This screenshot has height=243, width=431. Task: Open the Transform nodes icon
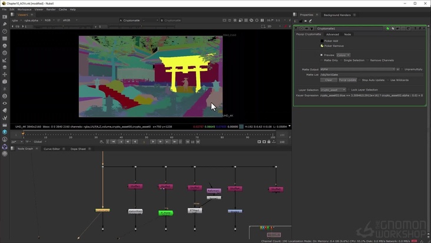point(5,74)
